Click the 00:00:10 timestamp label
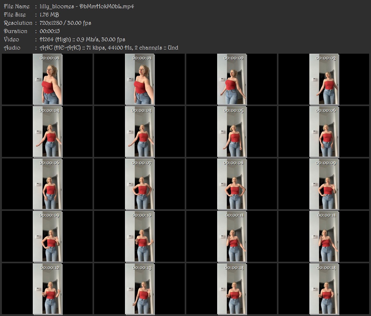This screenshot has height=316, width=371. click(x=141, y=216)
